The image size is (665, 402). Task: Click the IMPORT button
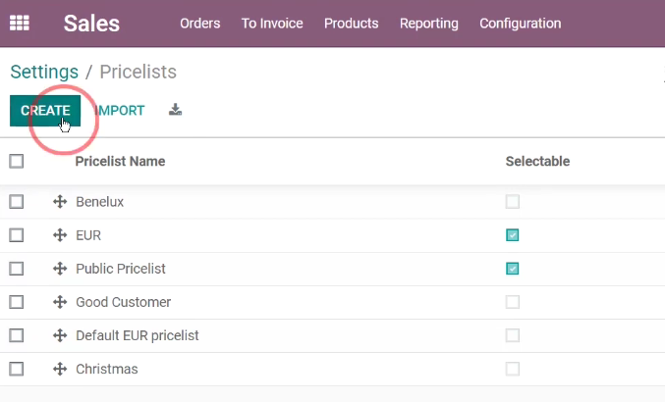120,111
